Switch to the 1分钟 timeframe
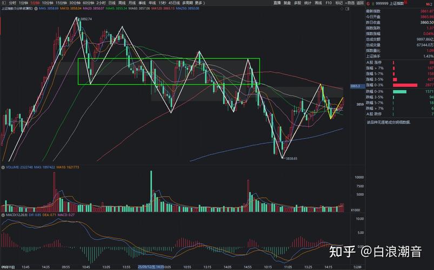Screen dimensions: 434x270 (23, 3)
